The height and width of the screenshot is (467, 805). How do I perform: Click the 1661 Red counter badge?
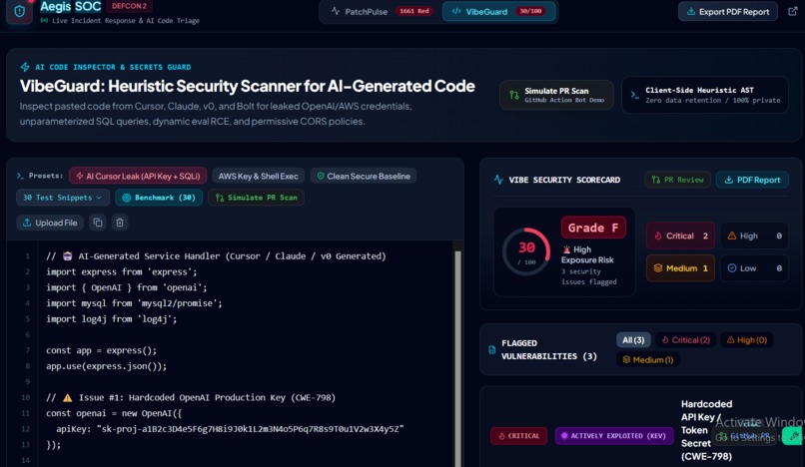coord(413,11)
